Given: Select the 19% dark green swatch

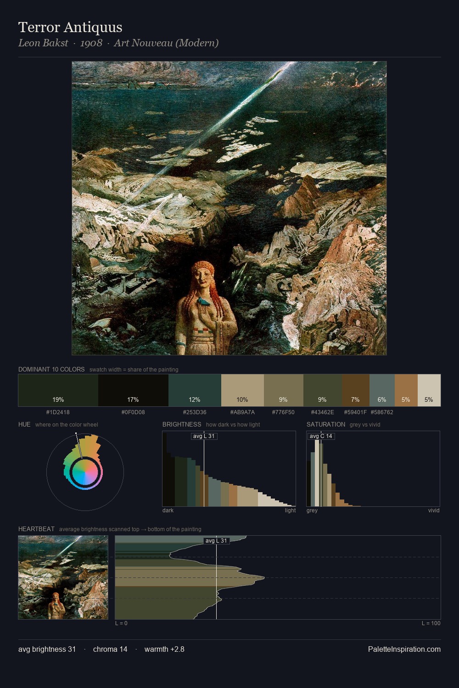Looking at the screenshot, I should click(58, 390).
